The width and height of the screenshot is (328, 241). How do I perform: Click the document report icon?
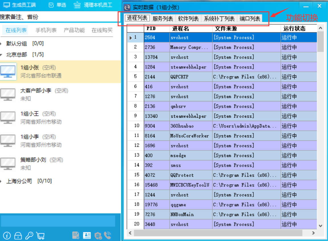pos(76,235)
